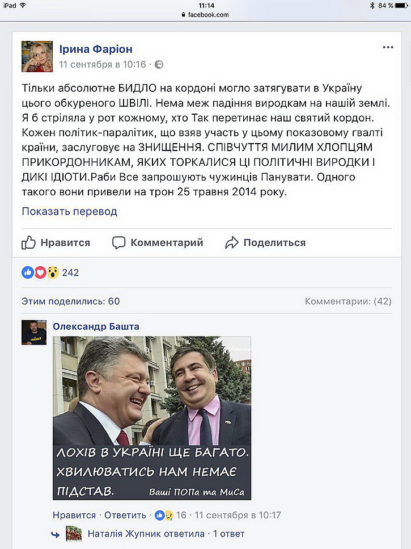This screenshot has width=411, height=549.
Task: Click the thumbs-up Нравится icon under post
Action: point(28,242)
